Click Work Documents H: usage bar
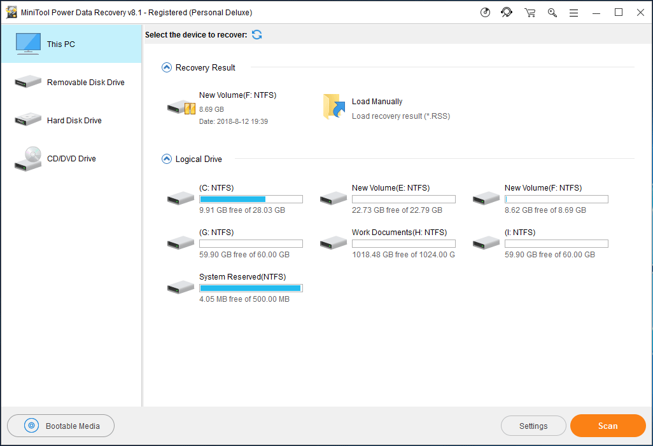 tap(404, 243)
